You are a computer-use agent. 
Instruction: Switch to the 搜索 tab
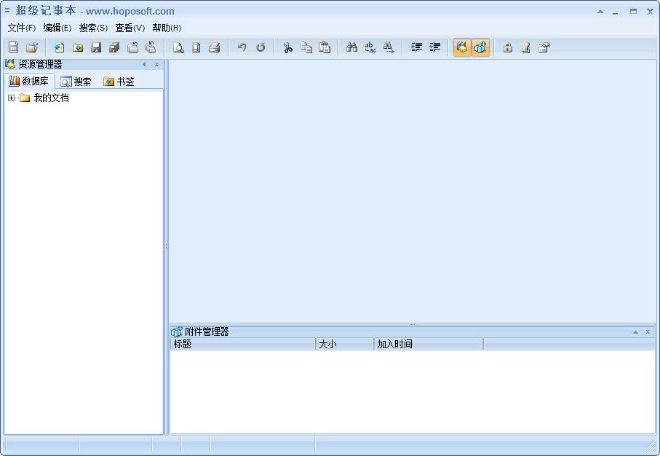[x=76, y=82]
